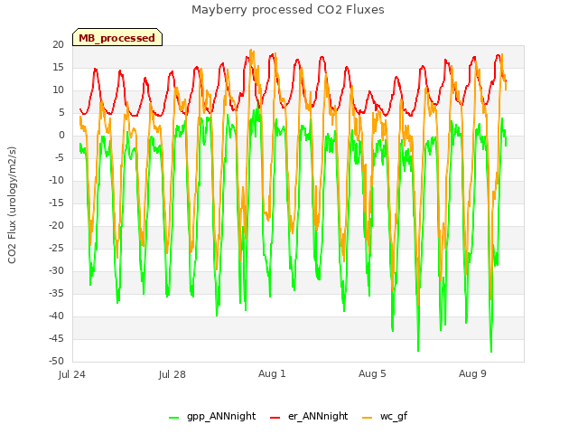Screen dimensions: 578x434
Task: Click the red er_ANNnight legend swatch
Action: click(275, 418)
